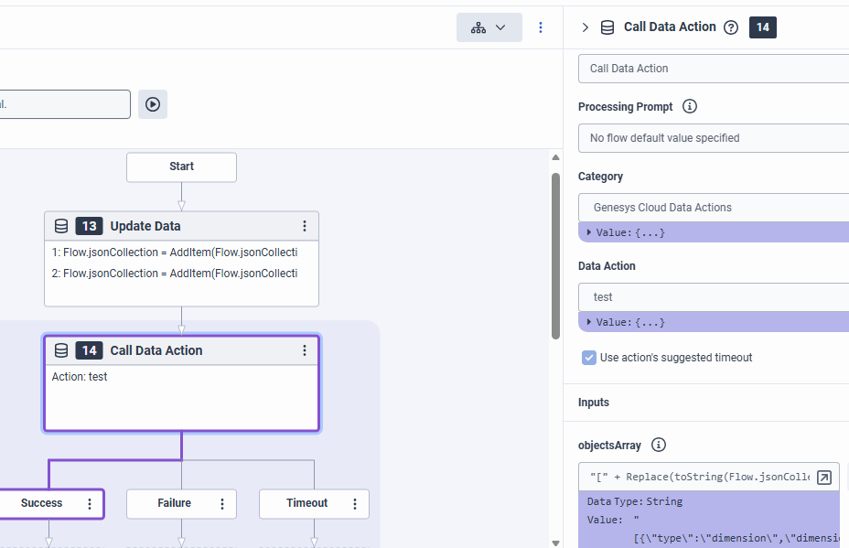Click the Call Data Action name field
The width and height of the screenshot is (849, 548).
coord(714,69)
